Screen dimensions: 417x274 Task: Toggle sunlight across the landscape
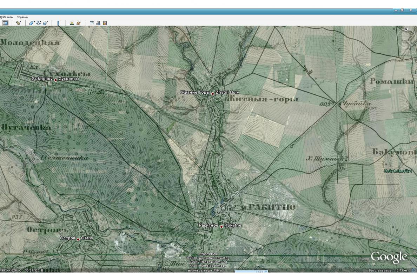coord(72,23)
